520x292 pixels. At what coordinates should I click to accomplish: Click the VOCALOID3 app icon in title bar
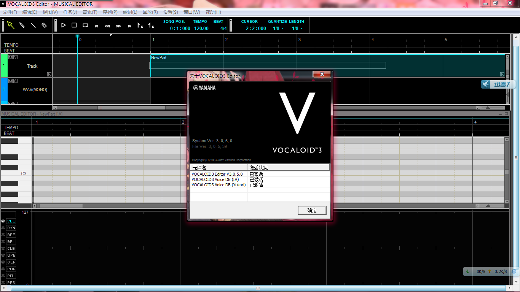point(3,4)
